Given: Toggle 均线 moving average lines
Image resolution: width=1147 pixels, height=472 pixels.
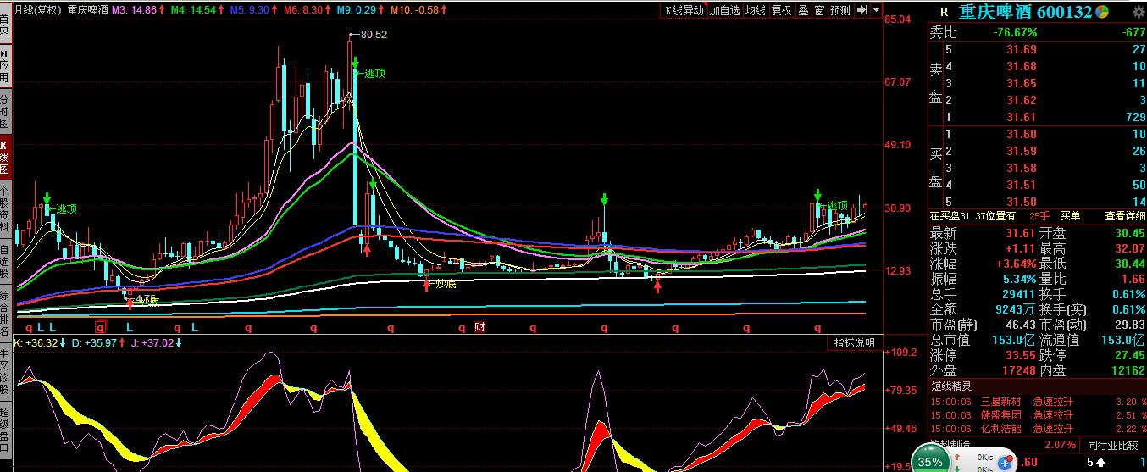Looking at the screenshot, I should point(756,10).
